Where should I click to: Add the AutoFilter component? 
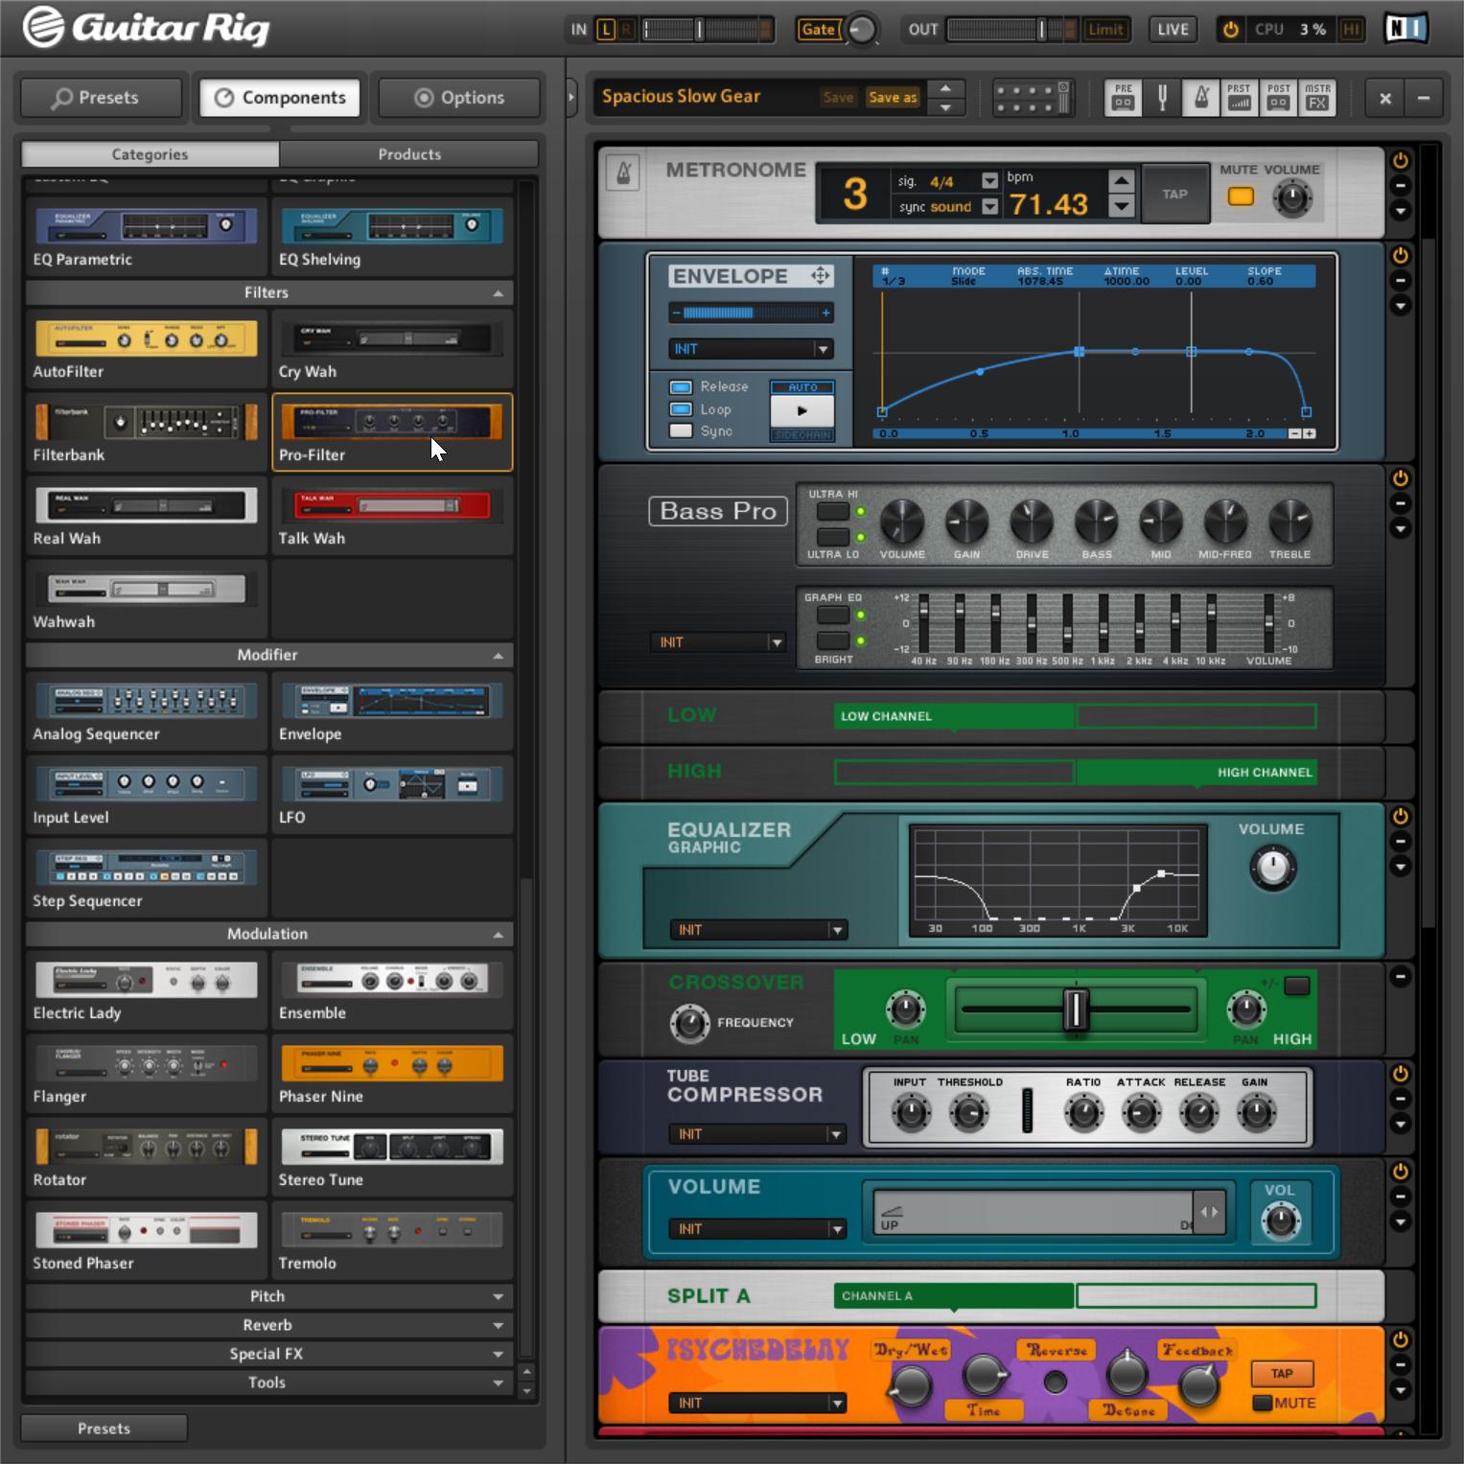[x=147, y=349]
